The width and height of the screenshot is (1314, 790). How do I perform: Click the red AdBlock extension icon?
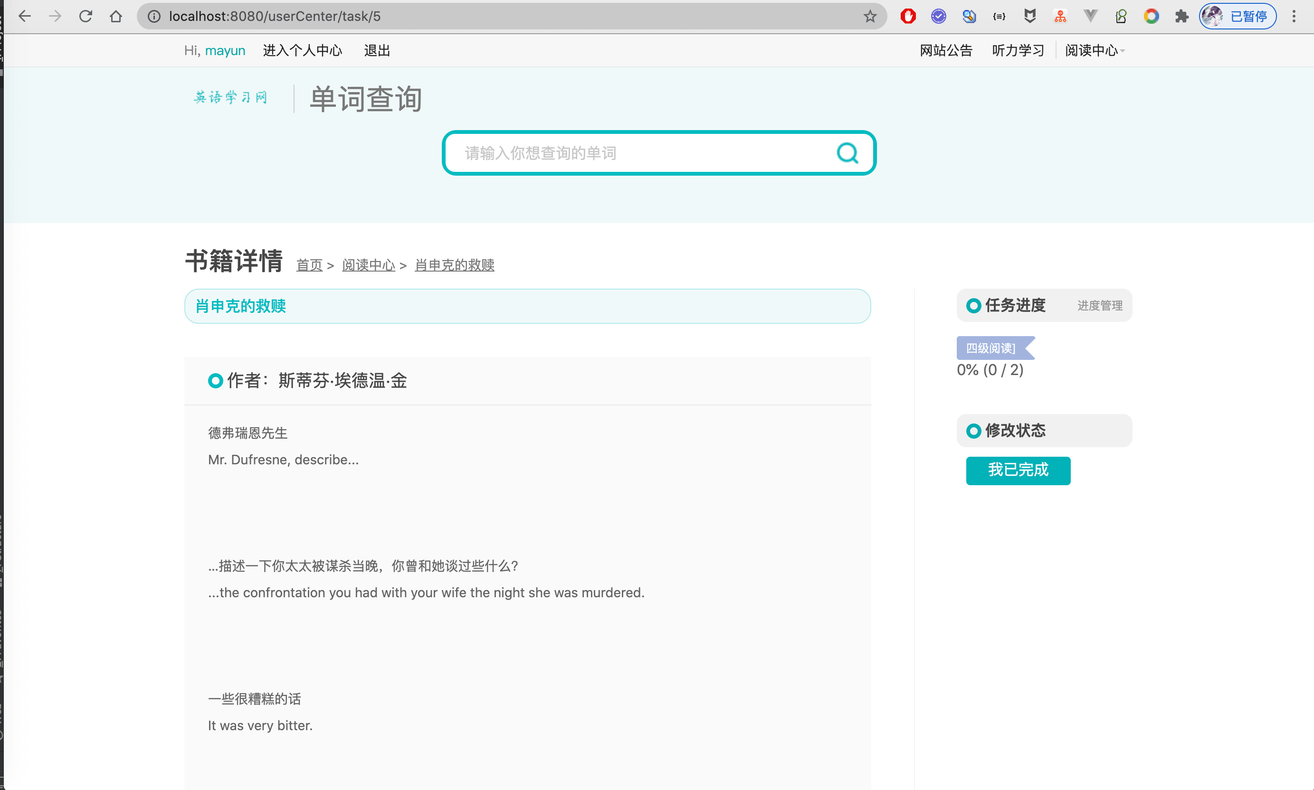coord(908,17)
